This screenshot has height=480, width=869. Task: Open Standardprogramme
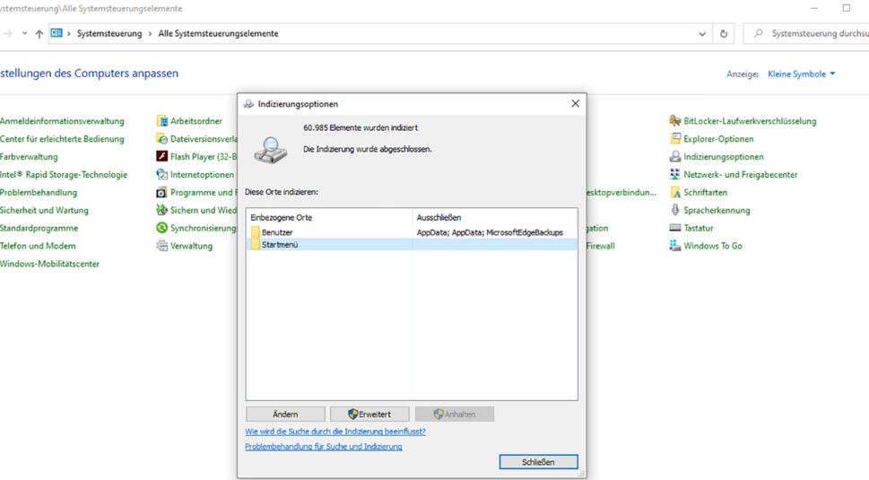(x=39, y=228)
